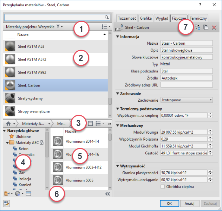Select Aluminium 2014-T4 thumbnail
The image size is (222, 211).
(58, 141)
